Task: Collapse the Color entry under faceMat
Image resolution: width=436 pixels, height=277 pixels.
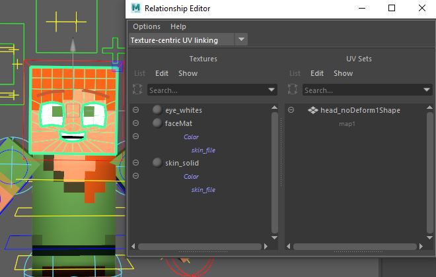Action: point(135,137)
